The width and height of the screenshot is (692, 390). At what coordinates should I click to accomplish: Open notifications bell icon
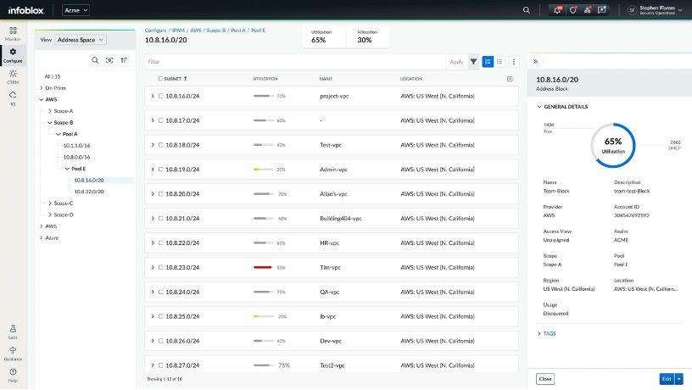coord(557,10)
